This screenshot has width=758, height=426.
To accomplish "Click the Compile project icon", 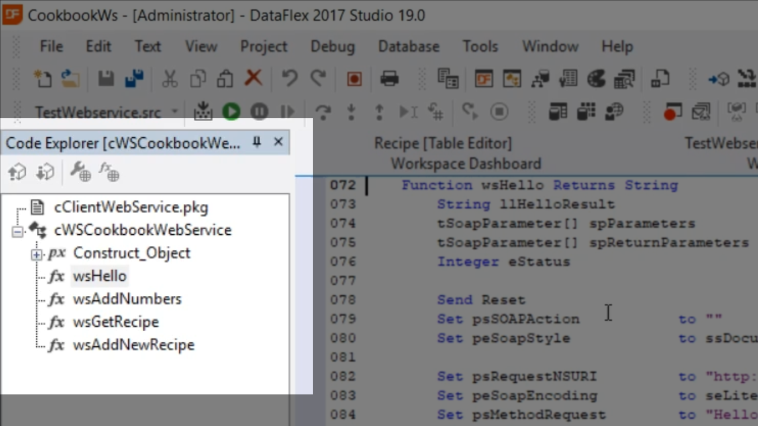I will (203, 112).
